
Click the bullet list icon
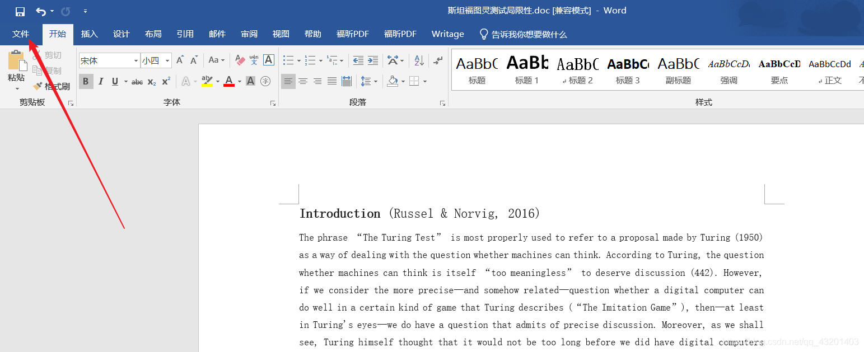[x=288, y=60]
